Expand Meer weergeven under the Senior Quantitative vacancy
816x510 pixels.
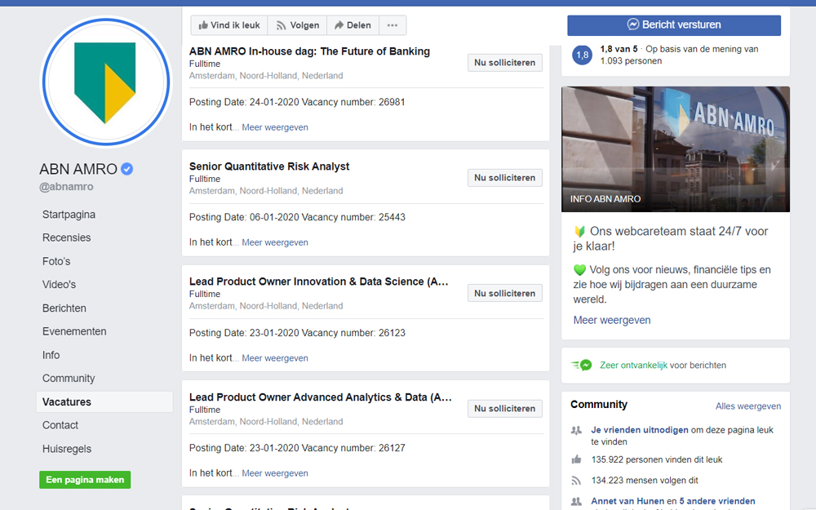(x=276, y=242)
